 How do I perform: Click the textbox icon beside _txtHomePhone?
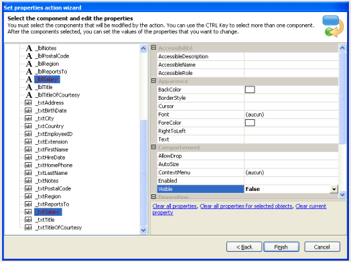click(x=28, y=166)
